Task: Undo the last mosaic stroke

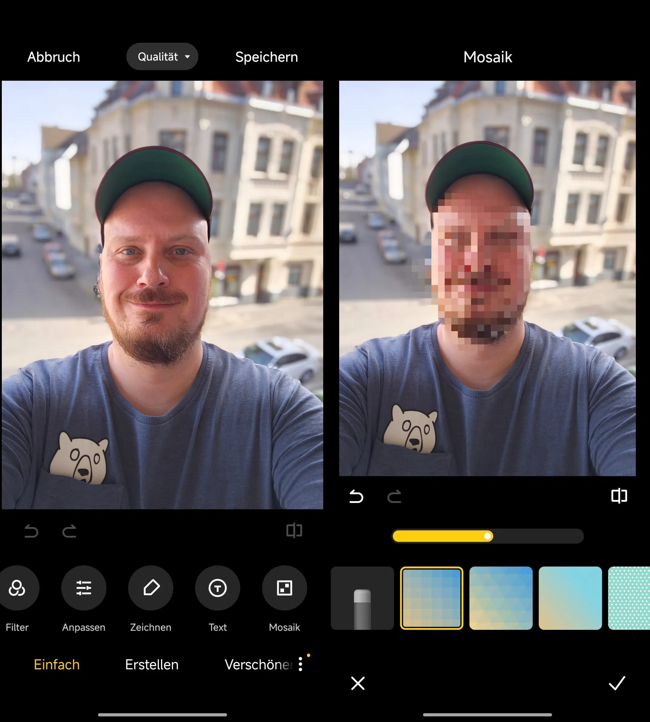Action: click(x=356, y=496)
